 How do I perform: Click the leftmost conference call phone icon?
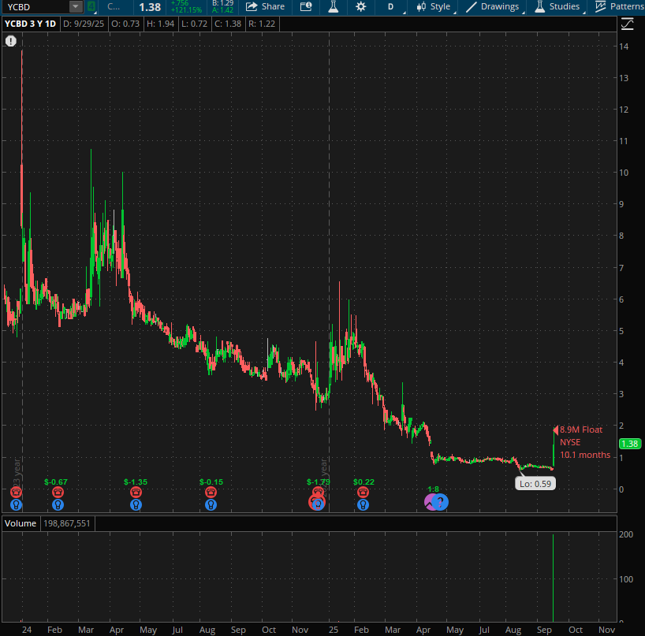[16, 492]
